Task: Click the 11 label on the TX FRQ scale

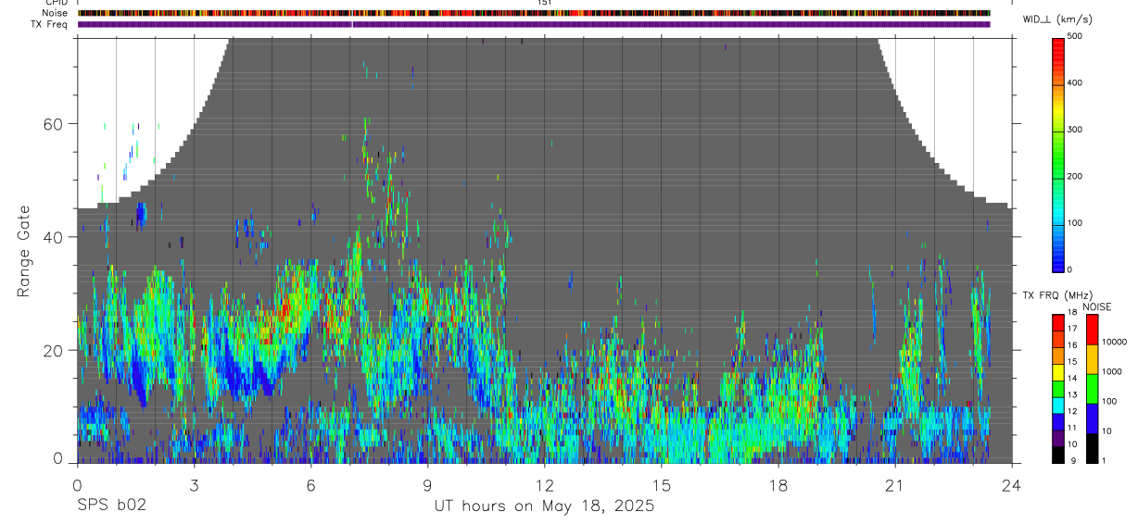Action: coord(1072,428)
